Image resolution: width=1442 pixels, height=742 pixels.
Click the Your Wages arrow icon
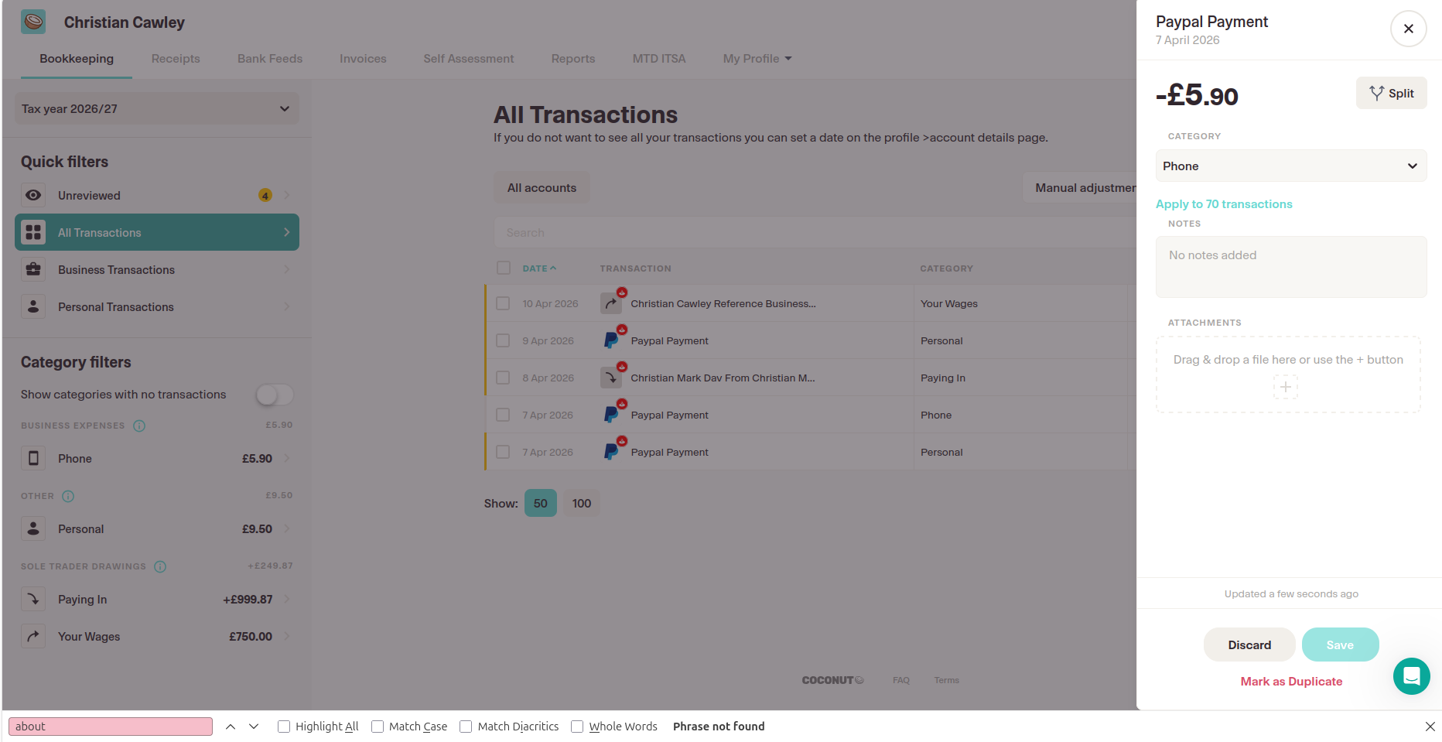(33, 636)
